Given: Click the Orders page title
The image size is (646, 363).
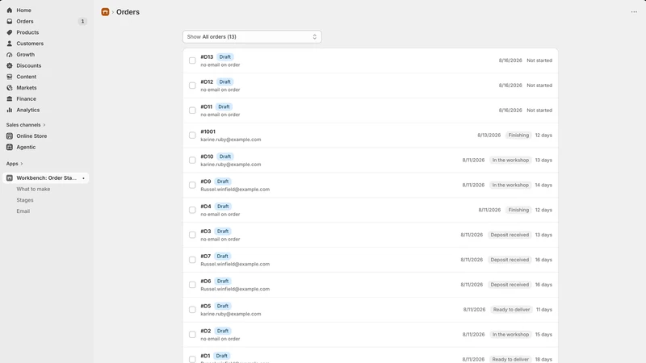Looking at the screenshot, I should coord(128,12).
